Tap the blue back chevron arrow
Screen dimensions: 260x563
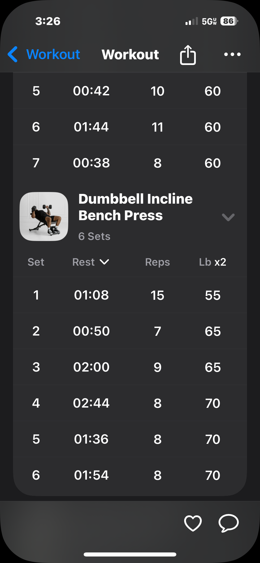point(13,54)
